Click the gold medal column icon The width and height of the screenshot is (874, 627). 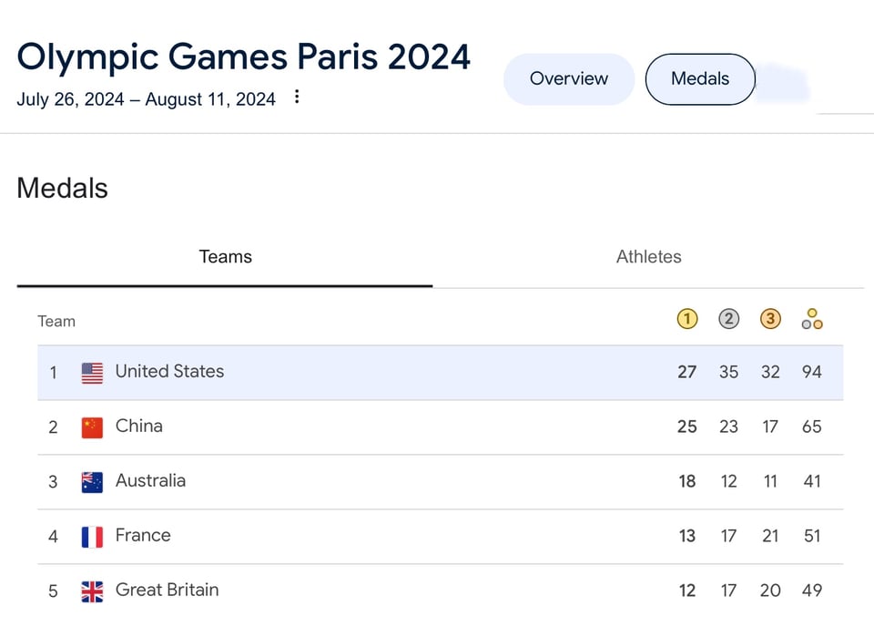(x=687, y=319)
